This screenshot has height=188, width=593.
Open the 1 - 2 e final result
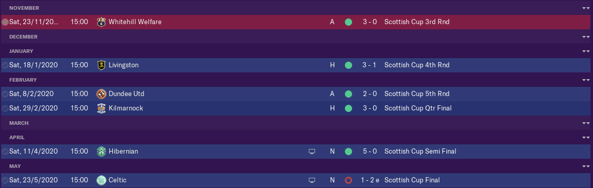coord(370,180)
